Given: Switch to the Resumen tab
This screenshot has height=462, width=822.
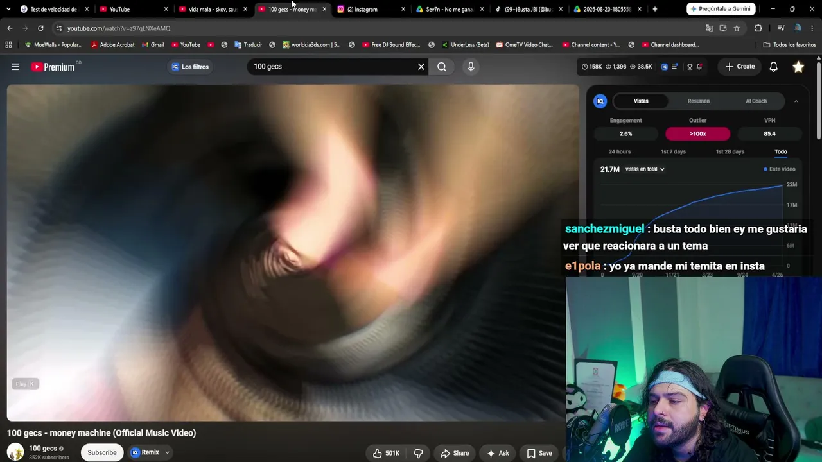Looking at the screenshot, I should point(699,101).
